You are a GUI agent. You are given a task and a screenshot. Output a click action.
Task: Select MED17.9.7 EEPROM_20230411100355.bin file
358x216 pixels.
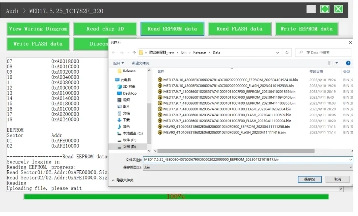click(226, 103)
